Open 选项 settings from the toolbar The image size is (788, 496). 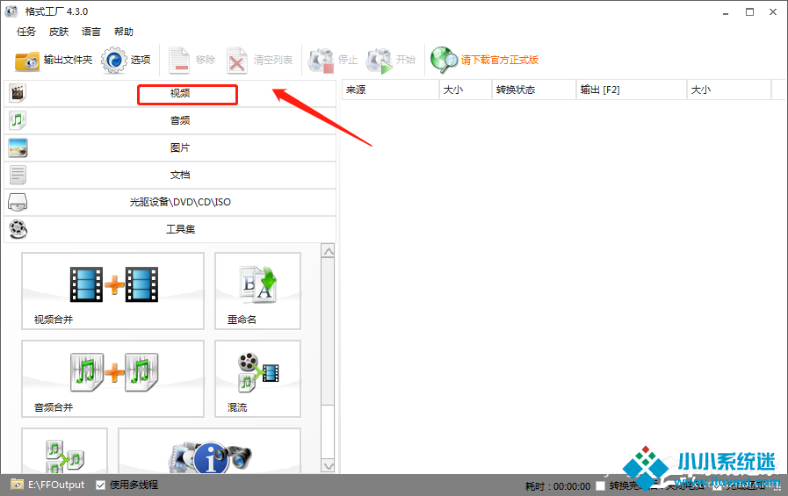point(127,60)
